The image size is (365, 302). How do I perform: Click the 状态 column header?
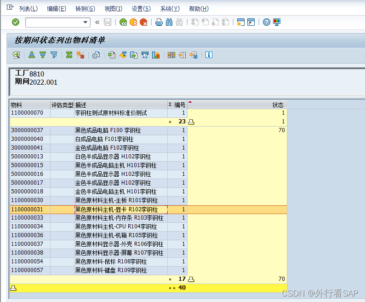(x=237, y=105)
